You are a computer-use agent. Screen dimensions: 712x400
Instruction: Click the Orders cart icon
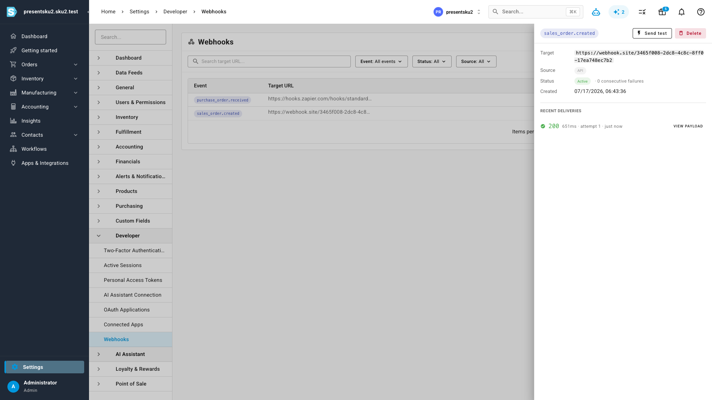[x=13, y=64]
